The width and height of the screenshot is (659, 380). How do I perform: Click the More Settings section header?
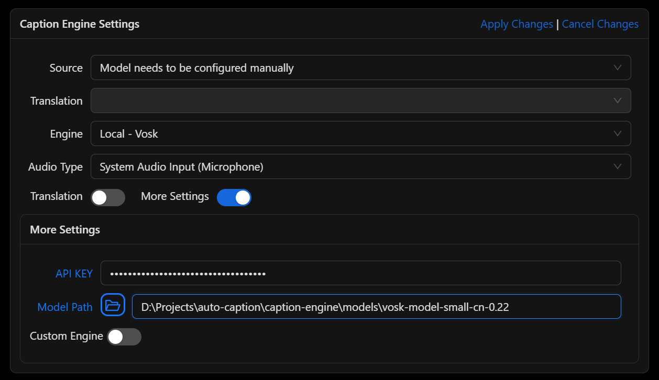coord(65,230)
